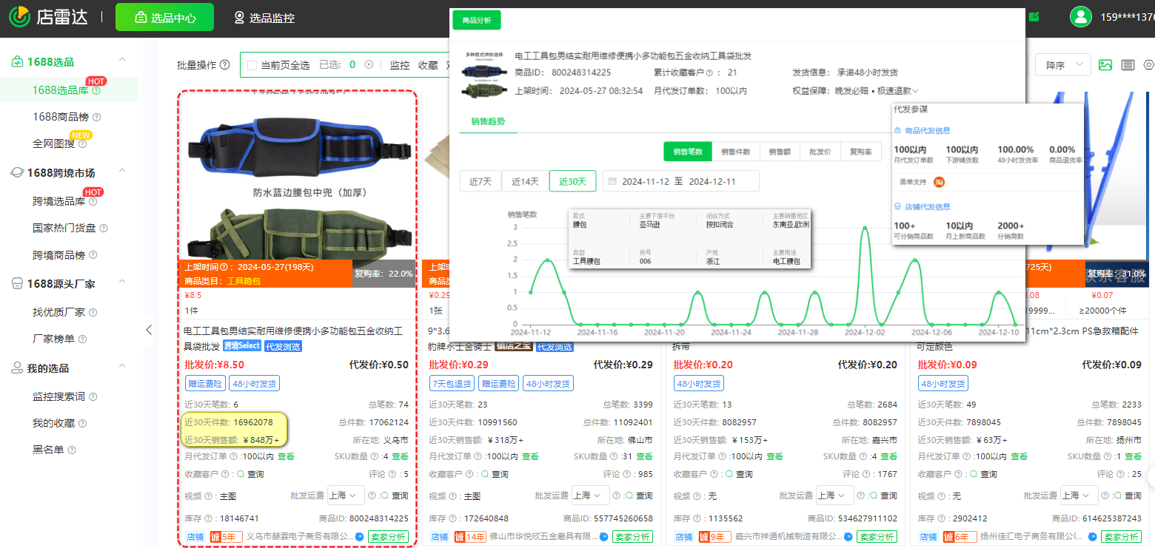The image size is (1155, 548).
Task: Open the settings gear icon top right
Action: (x=1149, y=65)
